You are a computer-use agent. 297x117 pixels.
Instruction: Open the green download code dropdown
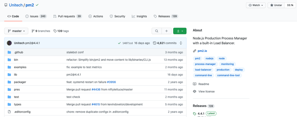coord(180,31)
